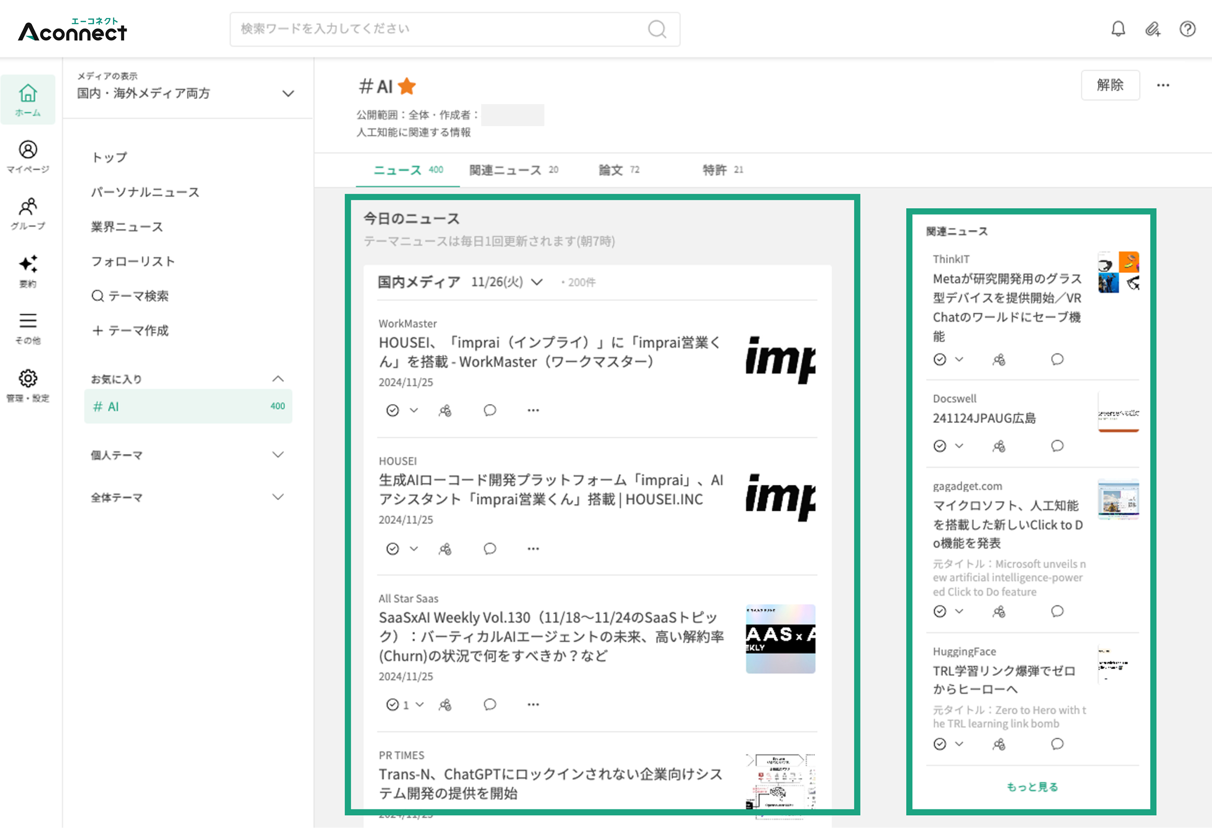
Task: Comment on ThinkIT related article
Action: [1057, 360]
